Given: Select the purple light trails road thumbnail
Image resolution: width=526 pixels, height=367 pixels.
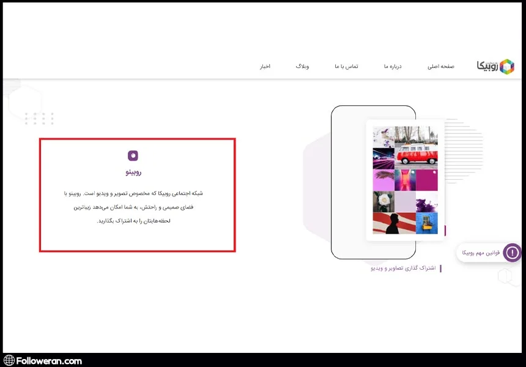Looking at the screenshot, I should pos(383,158).
